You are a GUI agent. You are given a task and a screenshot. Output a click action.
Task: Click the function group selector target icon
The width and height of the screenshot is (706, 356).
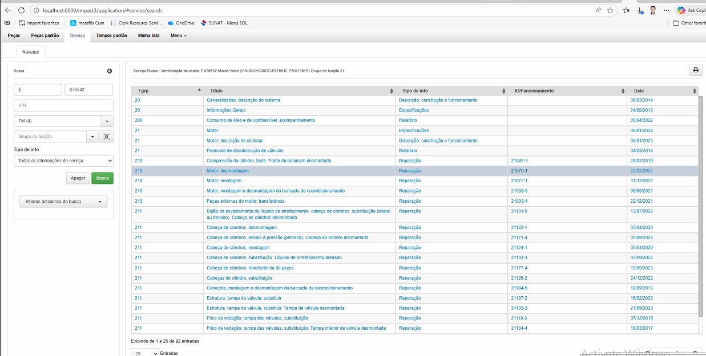(x=107, y=137)
